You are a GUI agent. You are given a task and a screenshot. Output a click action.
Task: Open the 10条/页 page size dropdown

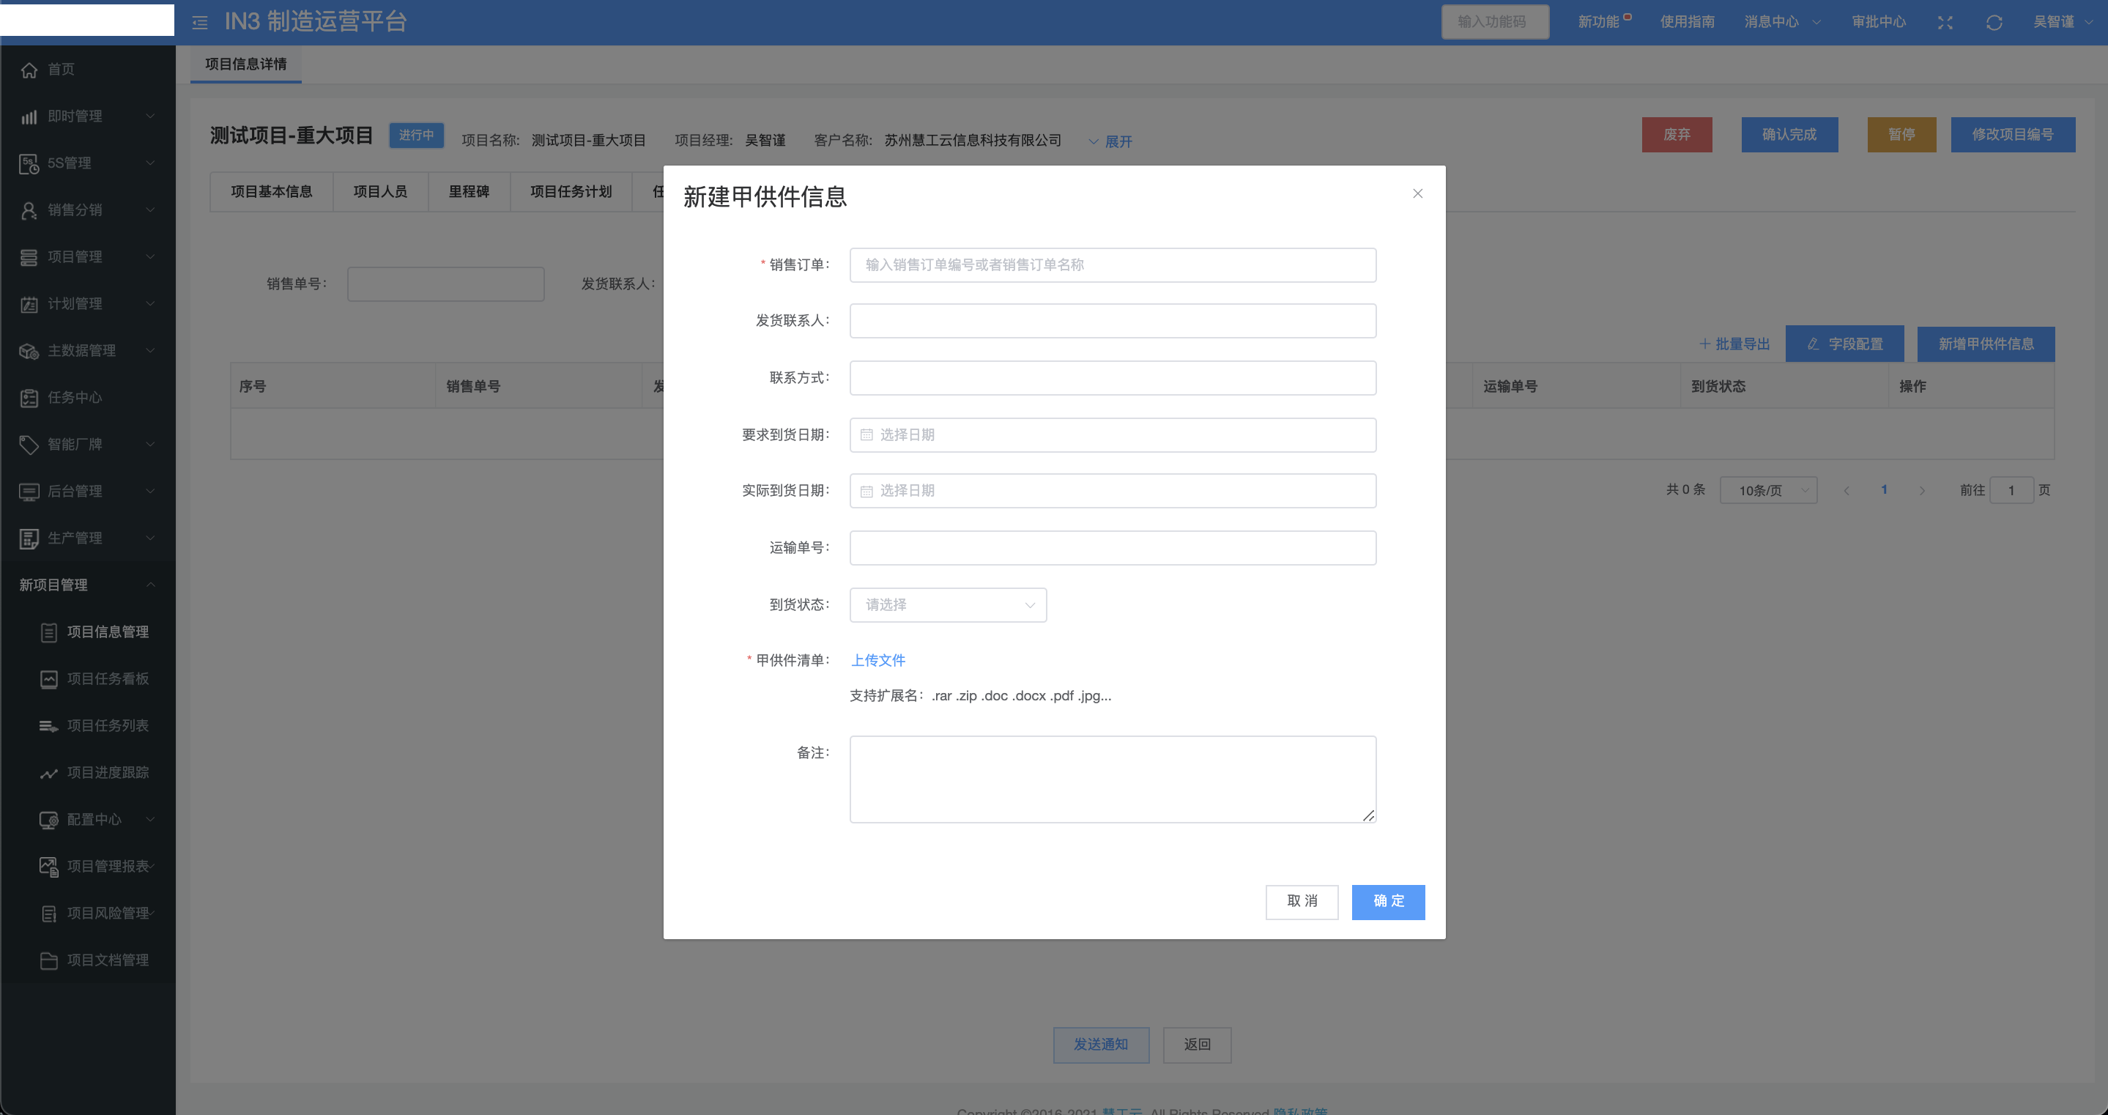1767,490
